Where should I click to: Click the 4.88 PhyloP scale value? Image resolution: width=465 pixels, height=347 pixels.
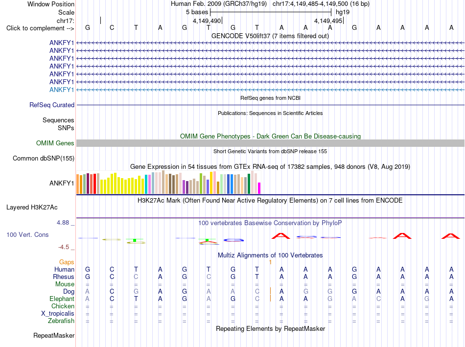tap(63, 223)
